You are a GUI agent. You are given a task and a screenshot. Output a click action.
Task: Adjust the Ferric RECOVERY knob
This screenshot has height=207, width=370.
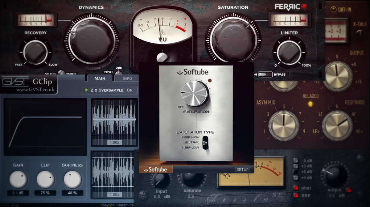(36, 52)
